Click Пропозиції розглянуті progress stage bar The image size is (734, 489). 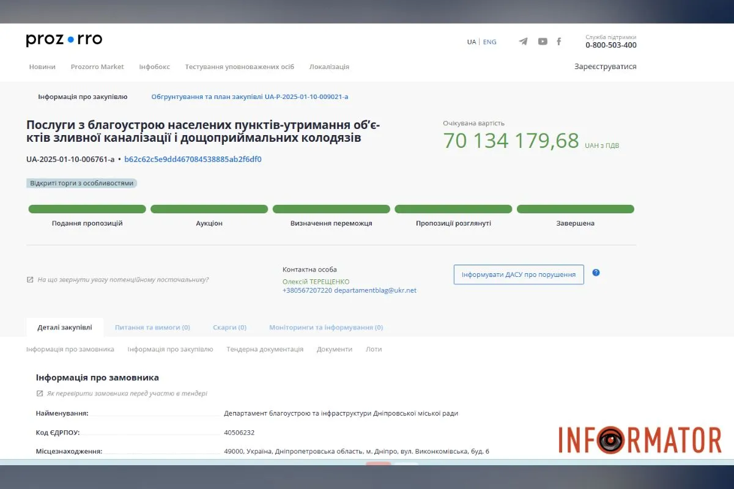point(453,209)
